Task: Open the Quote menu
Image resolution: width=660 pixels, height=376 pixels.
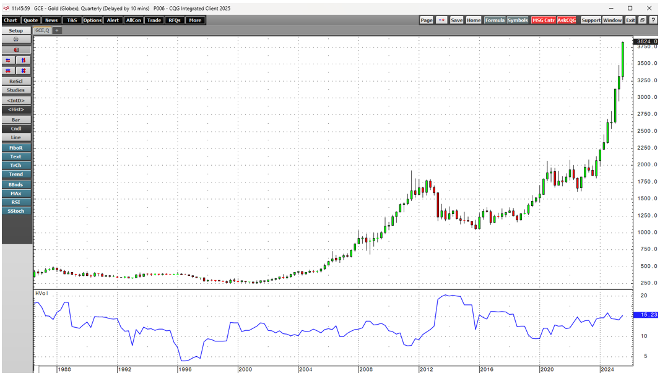Action: [x=30, y=20]
